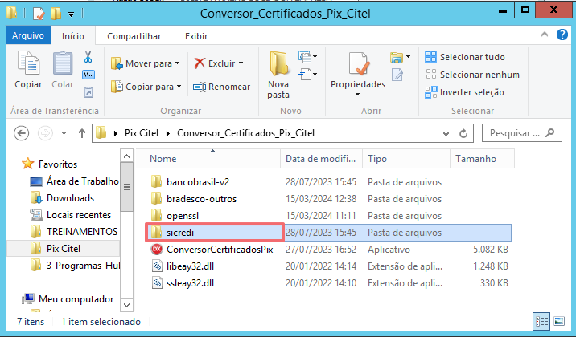
Task: Open the Copiar para dropdown
Action: pyautogui.click(x=146, y=87)
